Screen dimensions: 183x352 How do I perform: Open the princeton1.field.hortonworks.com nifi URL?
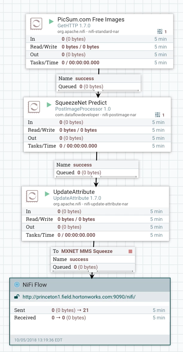pyautogui.click(x=79, y=297)
